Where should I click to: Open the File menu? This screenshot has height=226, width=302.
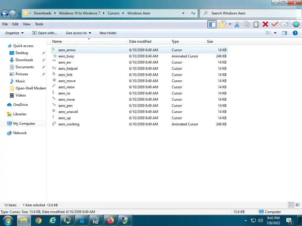pos(5,24)
